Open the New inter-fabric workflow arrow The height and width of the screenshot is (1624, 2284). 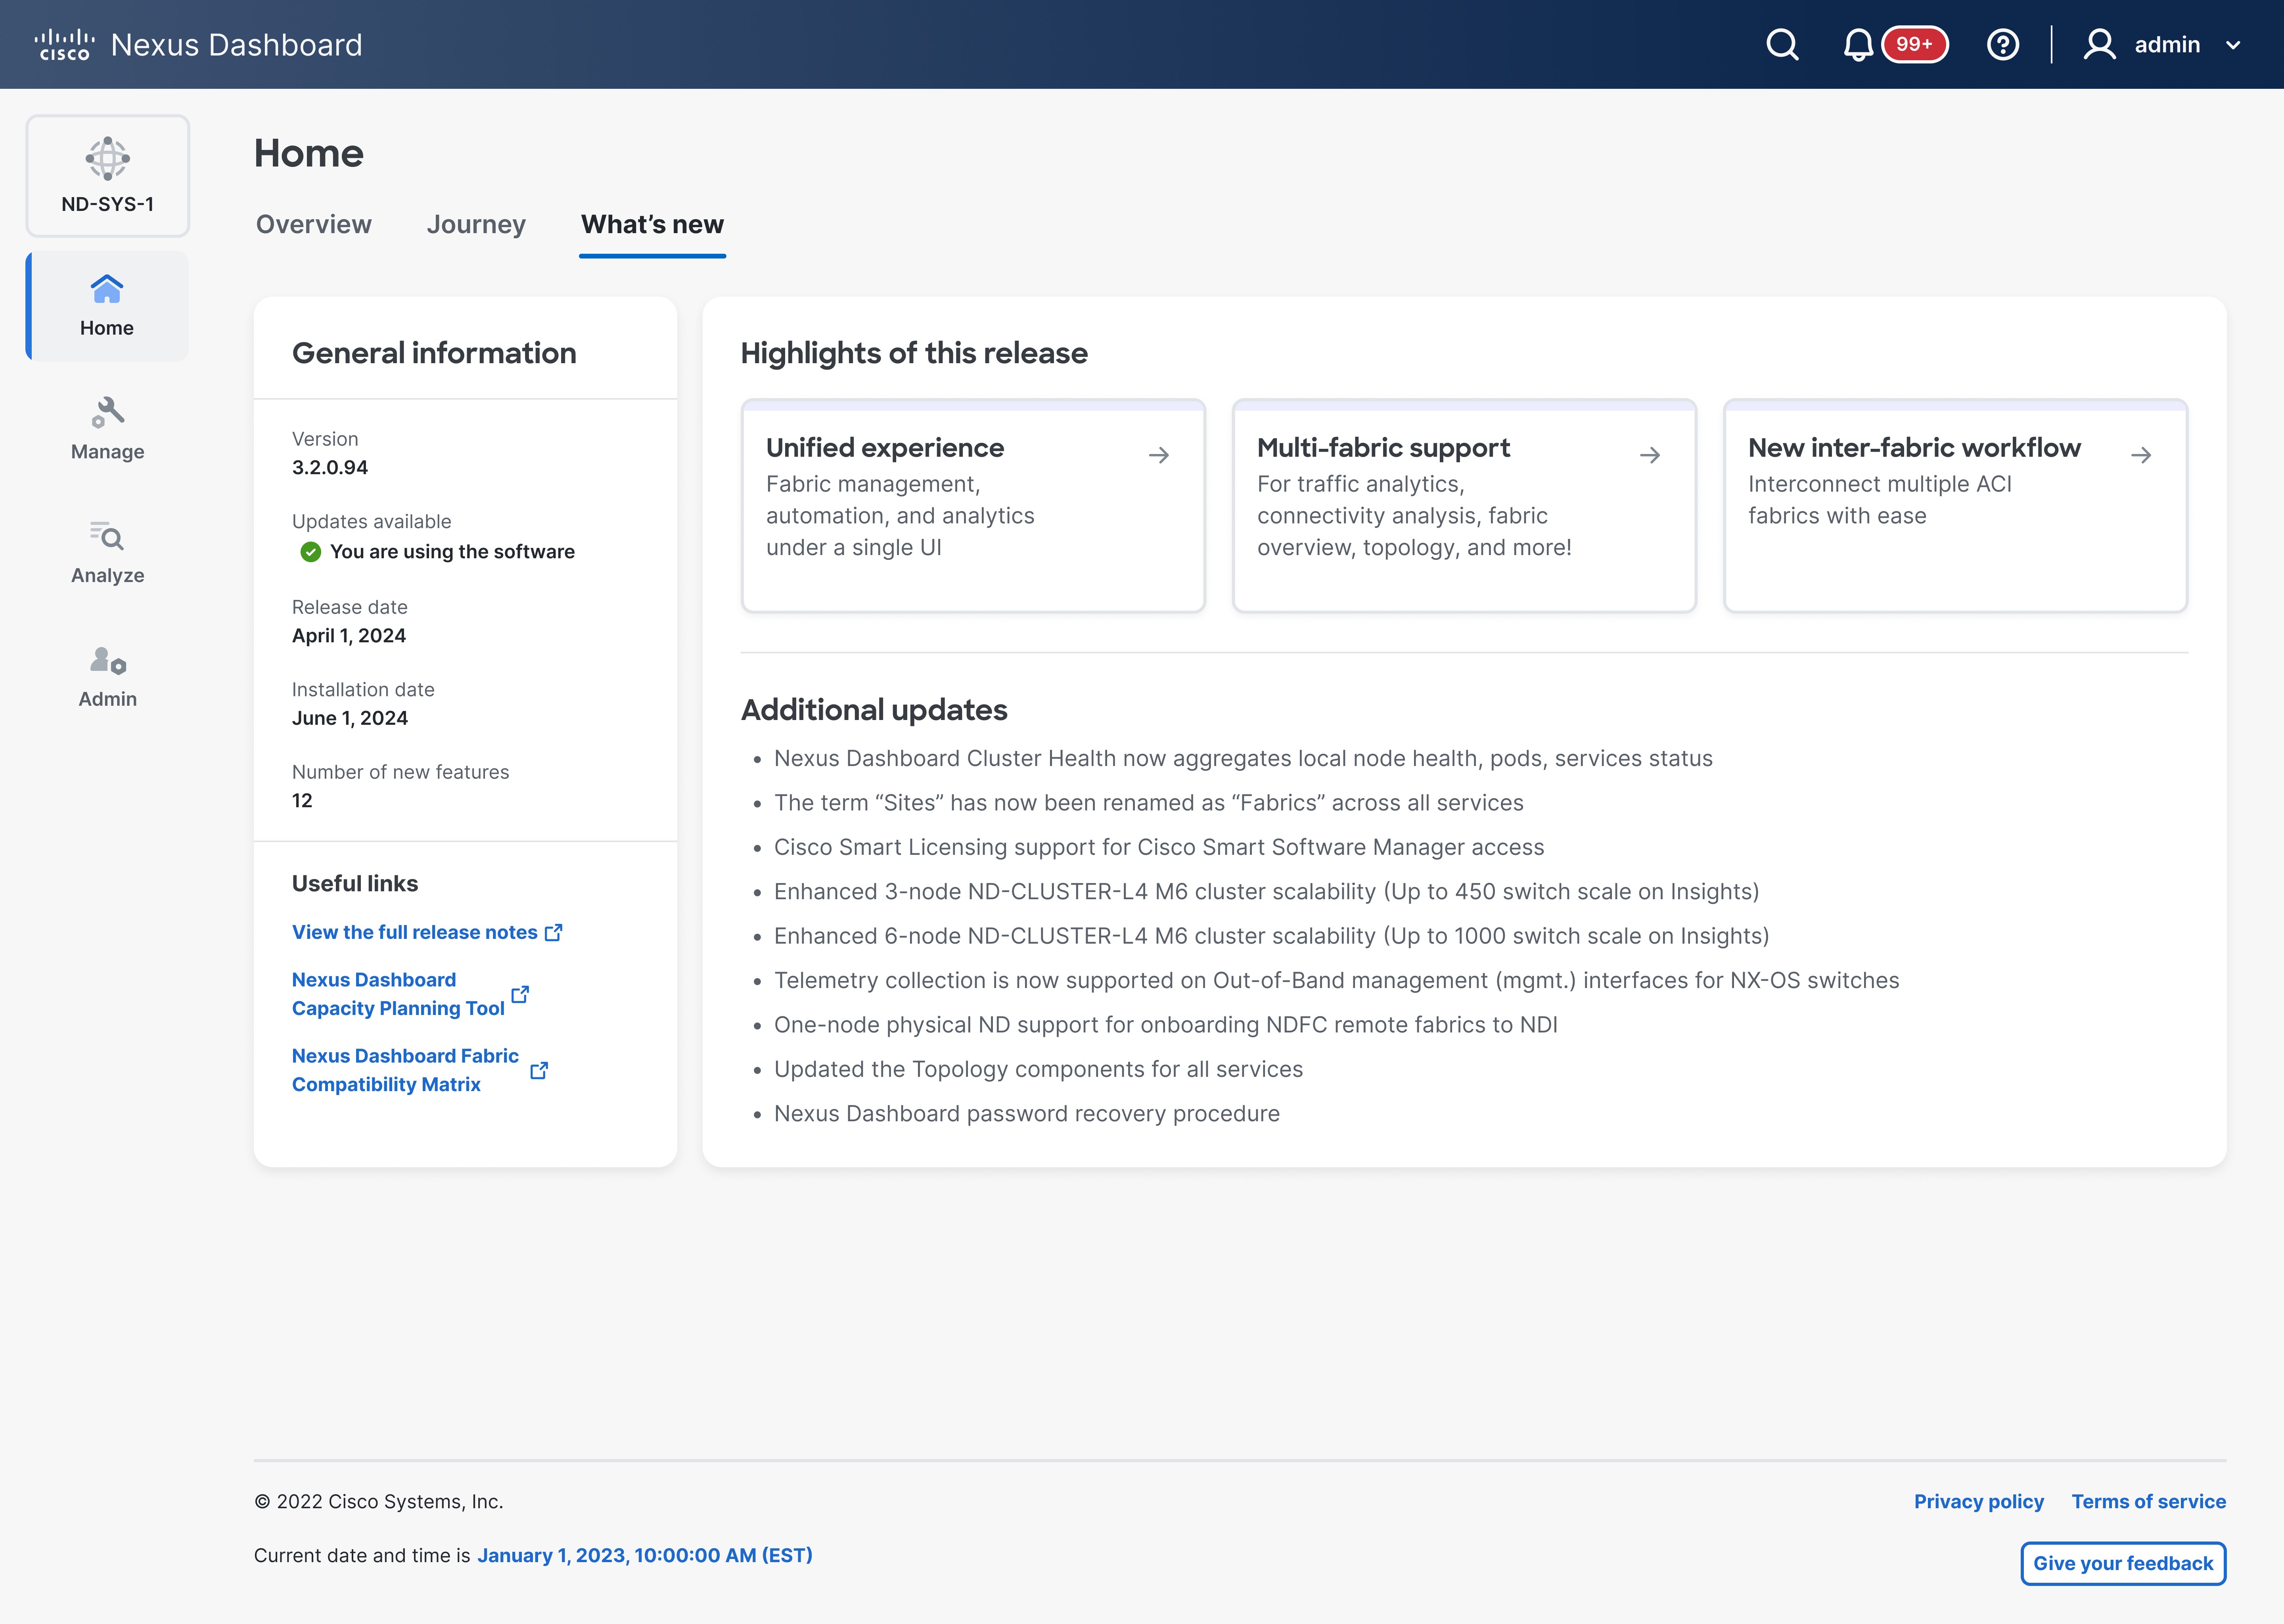[x=2141, y=456]
